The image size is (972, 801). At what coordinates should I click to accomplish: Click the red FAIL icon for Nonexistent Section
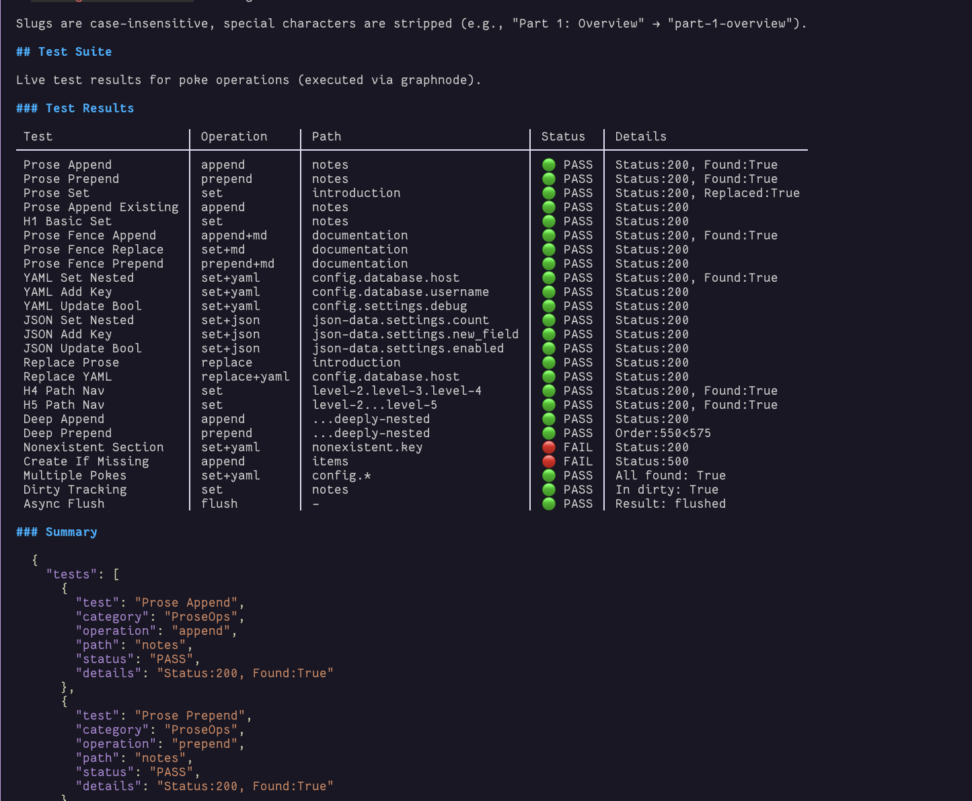549,447
